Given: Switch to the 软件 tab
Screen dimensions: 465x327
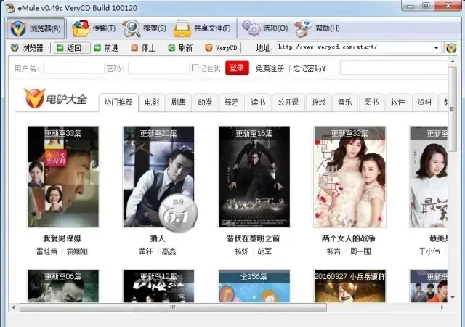Looking at the screenshot, I should pos(397,102).
